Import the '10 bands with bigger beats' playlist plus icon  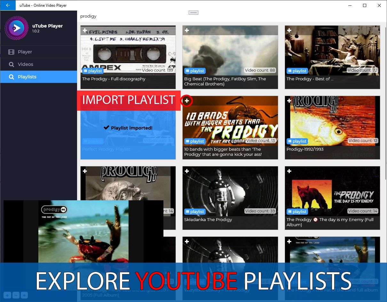tap(187, 101)
